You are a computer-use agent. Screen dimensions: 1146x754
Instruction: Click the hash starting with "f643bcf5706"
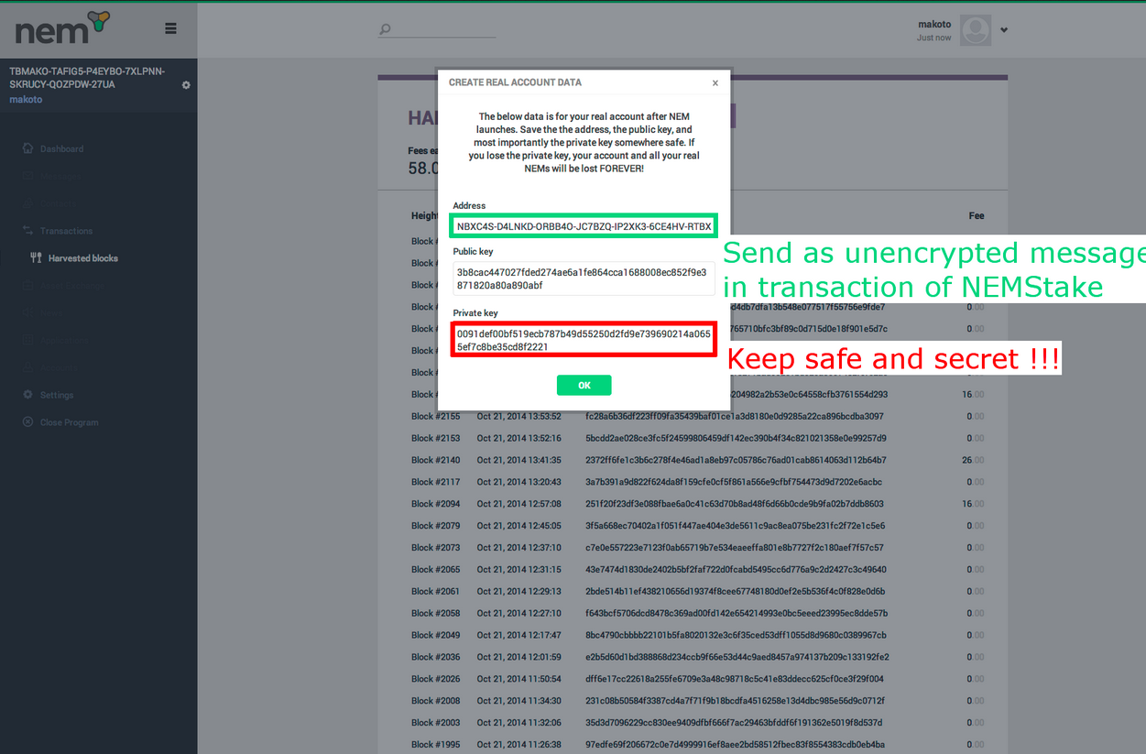click(x=737, y=614)
